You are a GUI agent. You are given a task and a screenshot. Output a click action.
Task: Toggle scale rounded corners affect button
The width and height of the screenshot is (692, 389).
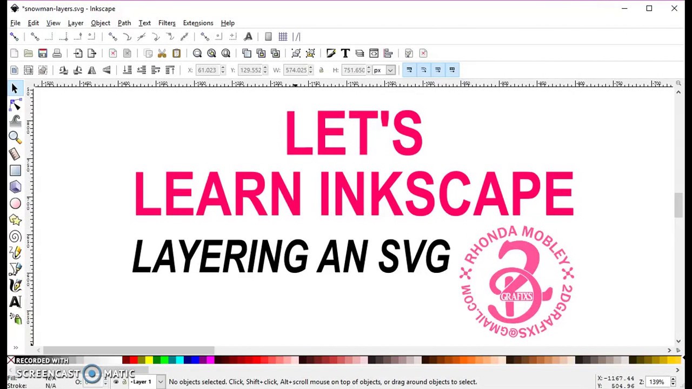tap(423, 70)
